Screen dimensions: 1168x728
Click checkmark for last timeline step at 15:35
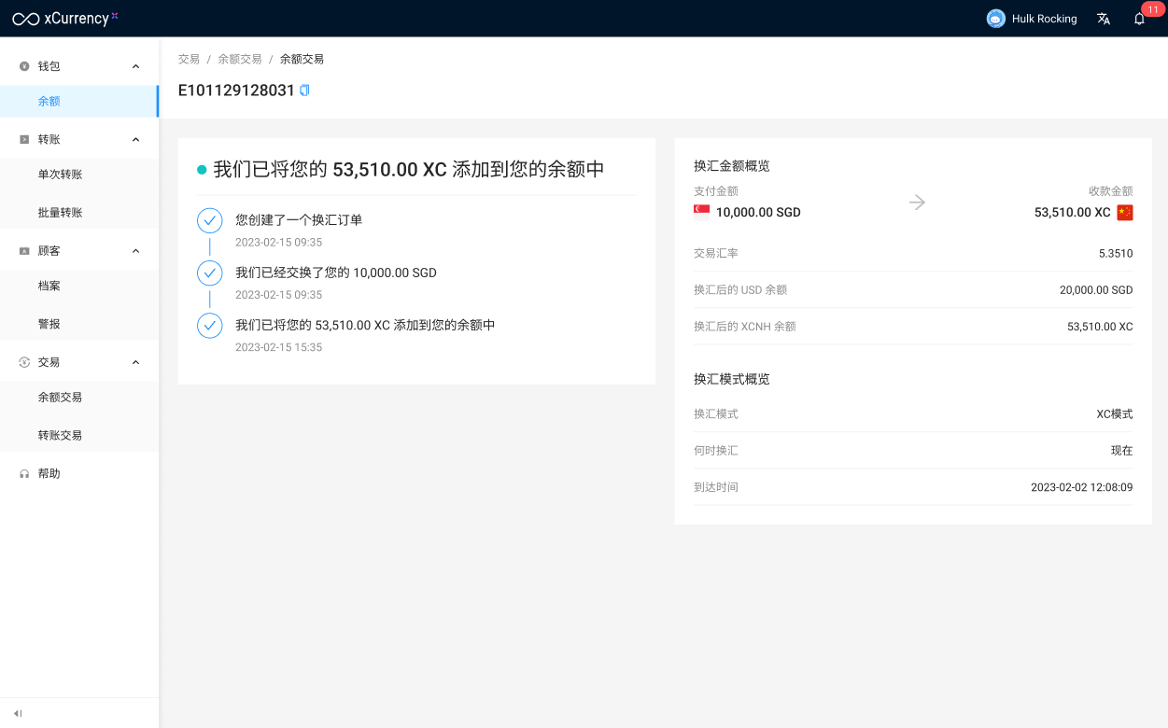coord(210,326)
